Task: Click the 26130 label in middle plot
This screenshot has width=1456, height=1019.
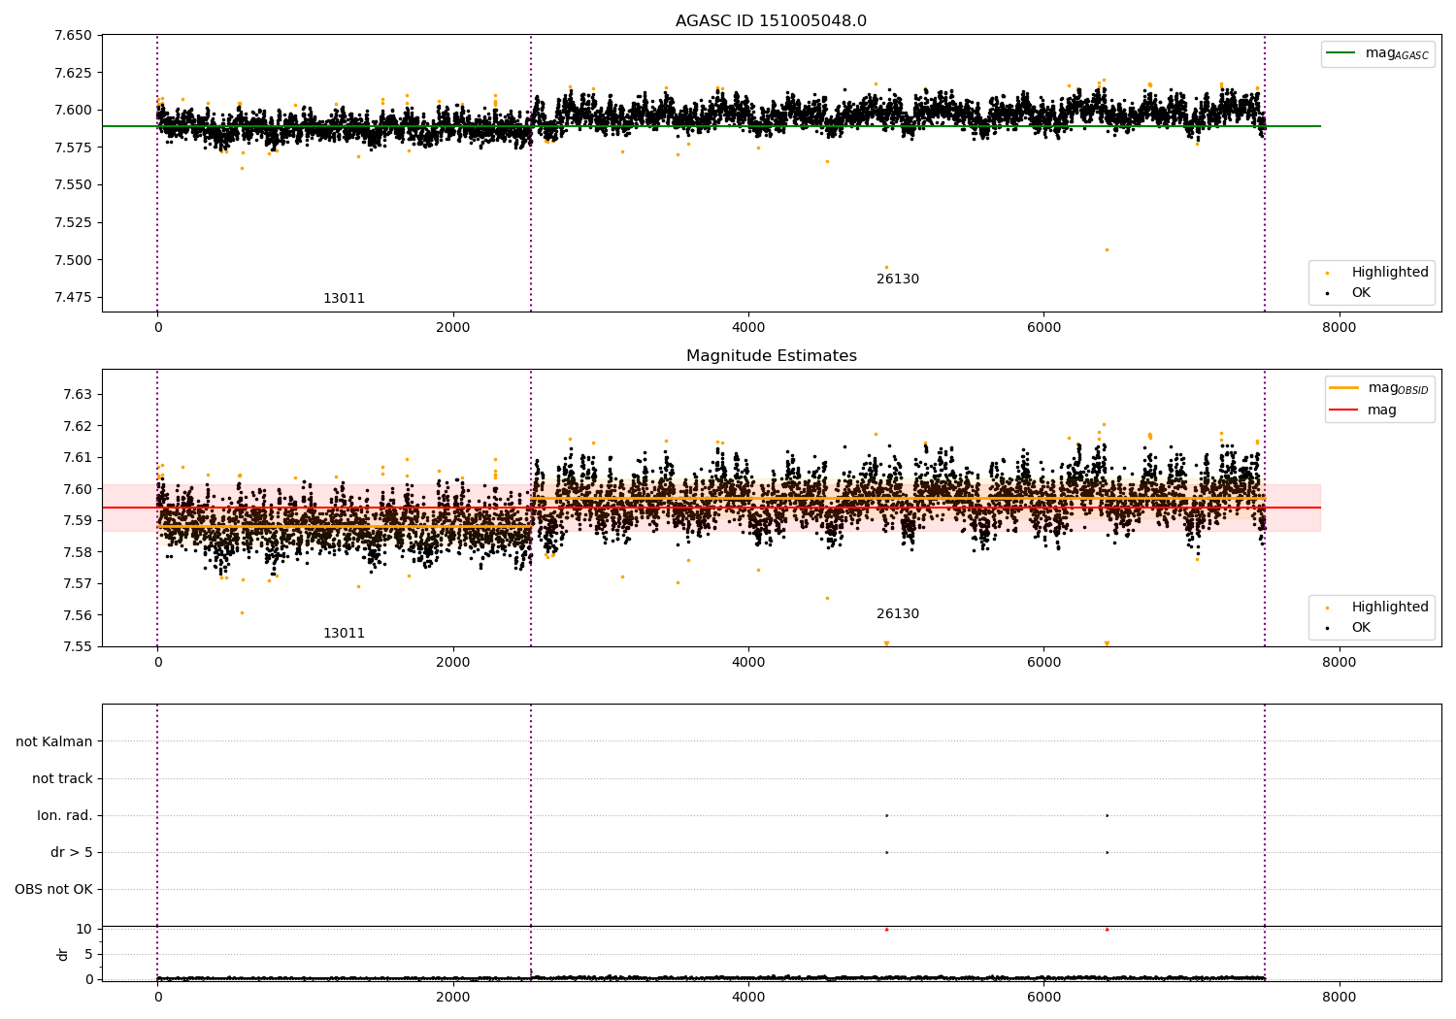Action: pos(897,613)
